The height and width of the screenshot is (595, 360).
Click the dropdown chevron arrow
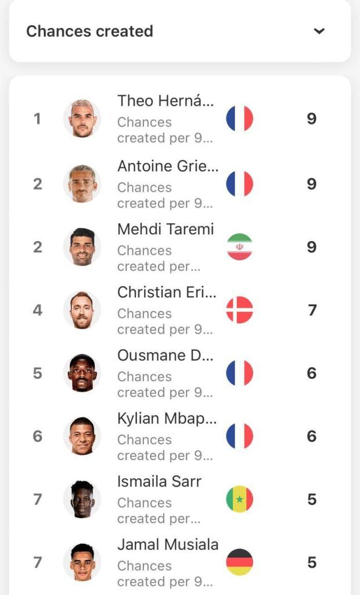(x=319, y=31)
